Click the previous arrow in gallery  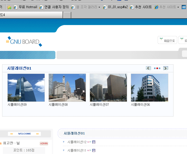(148, 68)
